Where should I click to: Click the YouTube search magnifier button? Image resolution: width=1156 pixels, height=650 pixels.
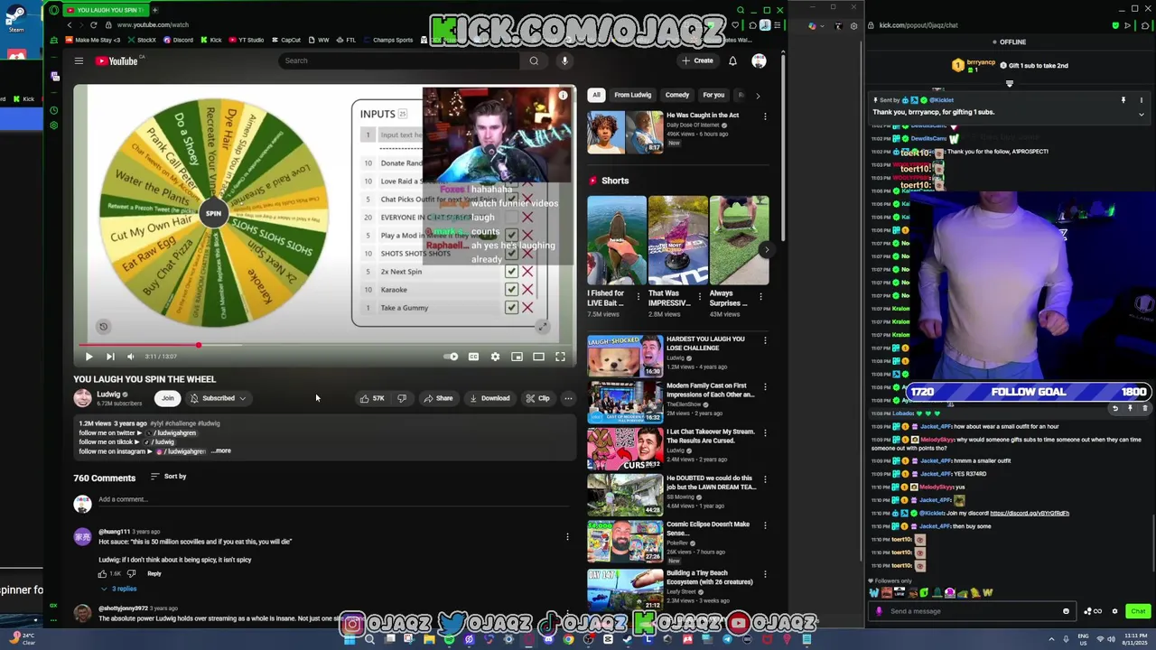tap(534, 60)
